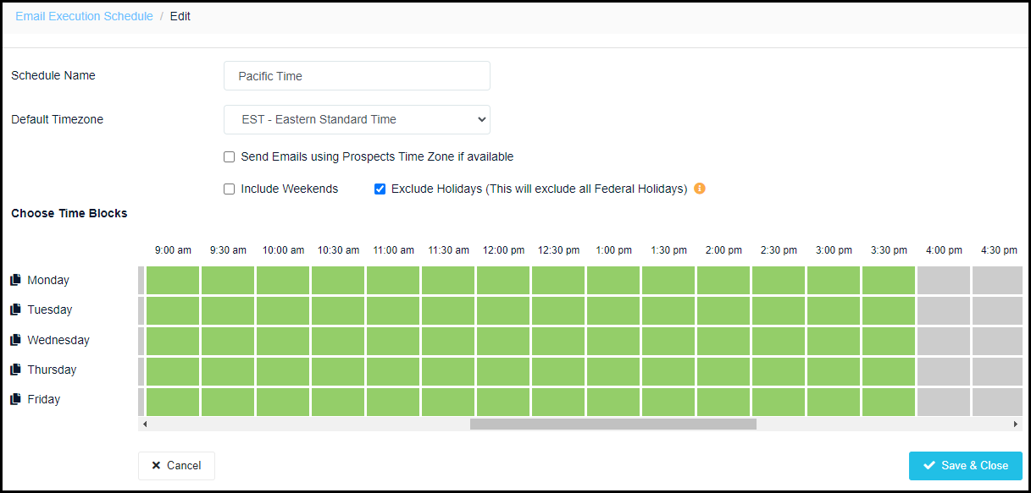Open the Email Execution Schedule breadcrumb

(x=85, y=16)
